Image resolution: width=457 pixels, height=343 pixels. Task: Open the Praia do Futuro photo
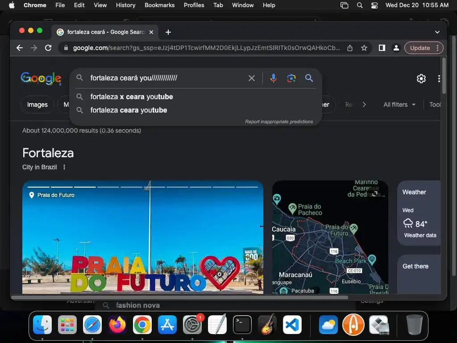point(143,237)
